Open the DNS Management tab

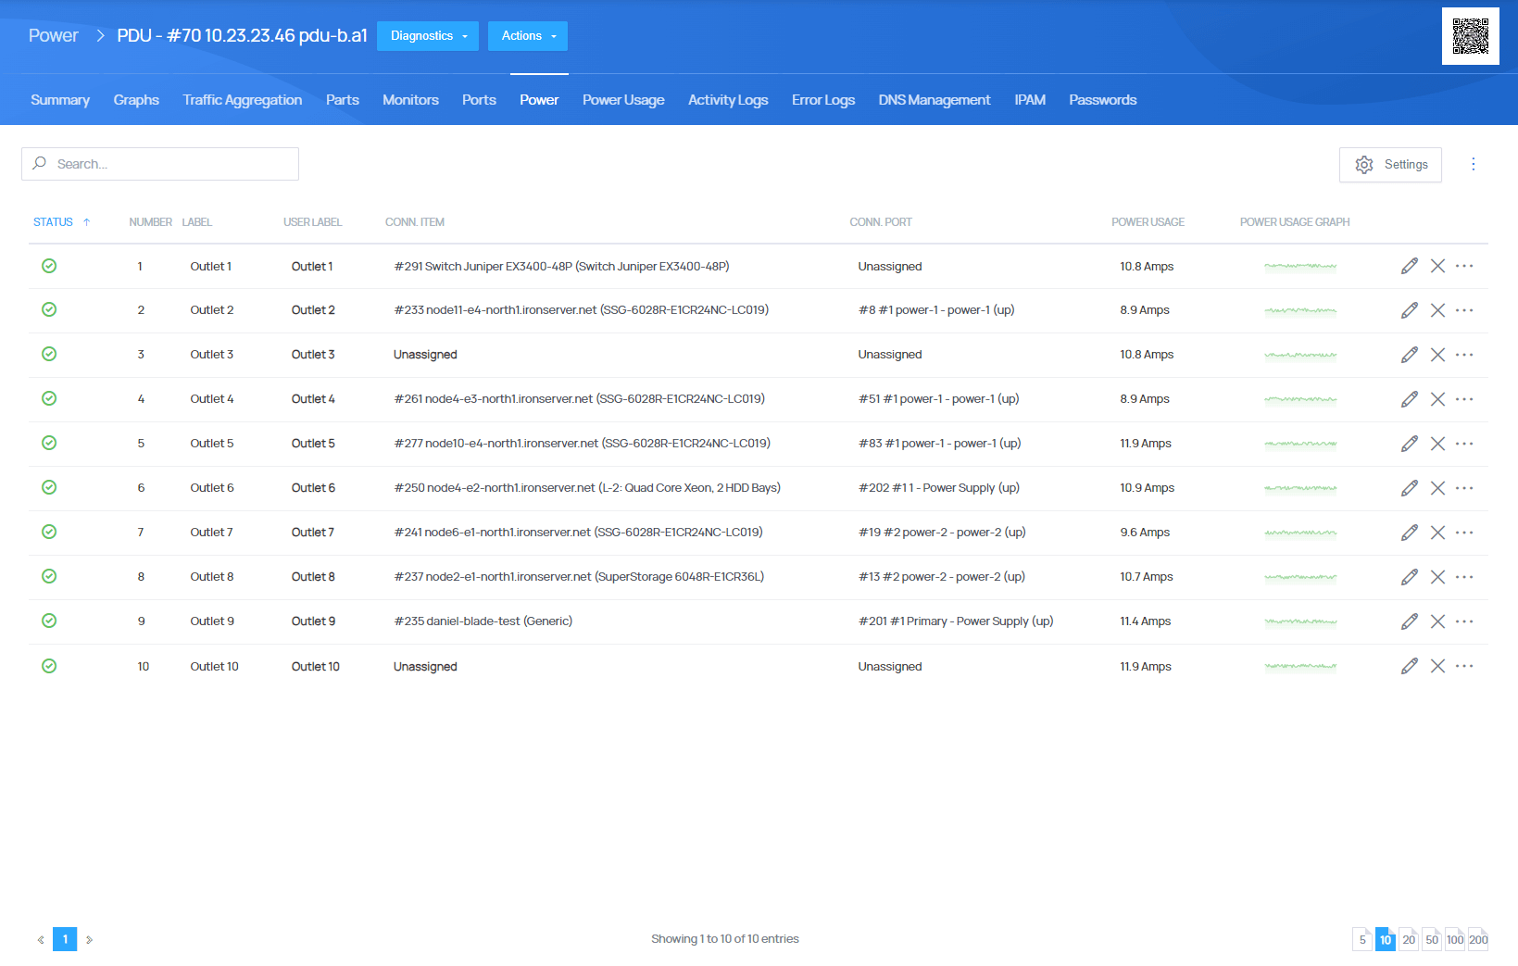[x=935, y=100]
